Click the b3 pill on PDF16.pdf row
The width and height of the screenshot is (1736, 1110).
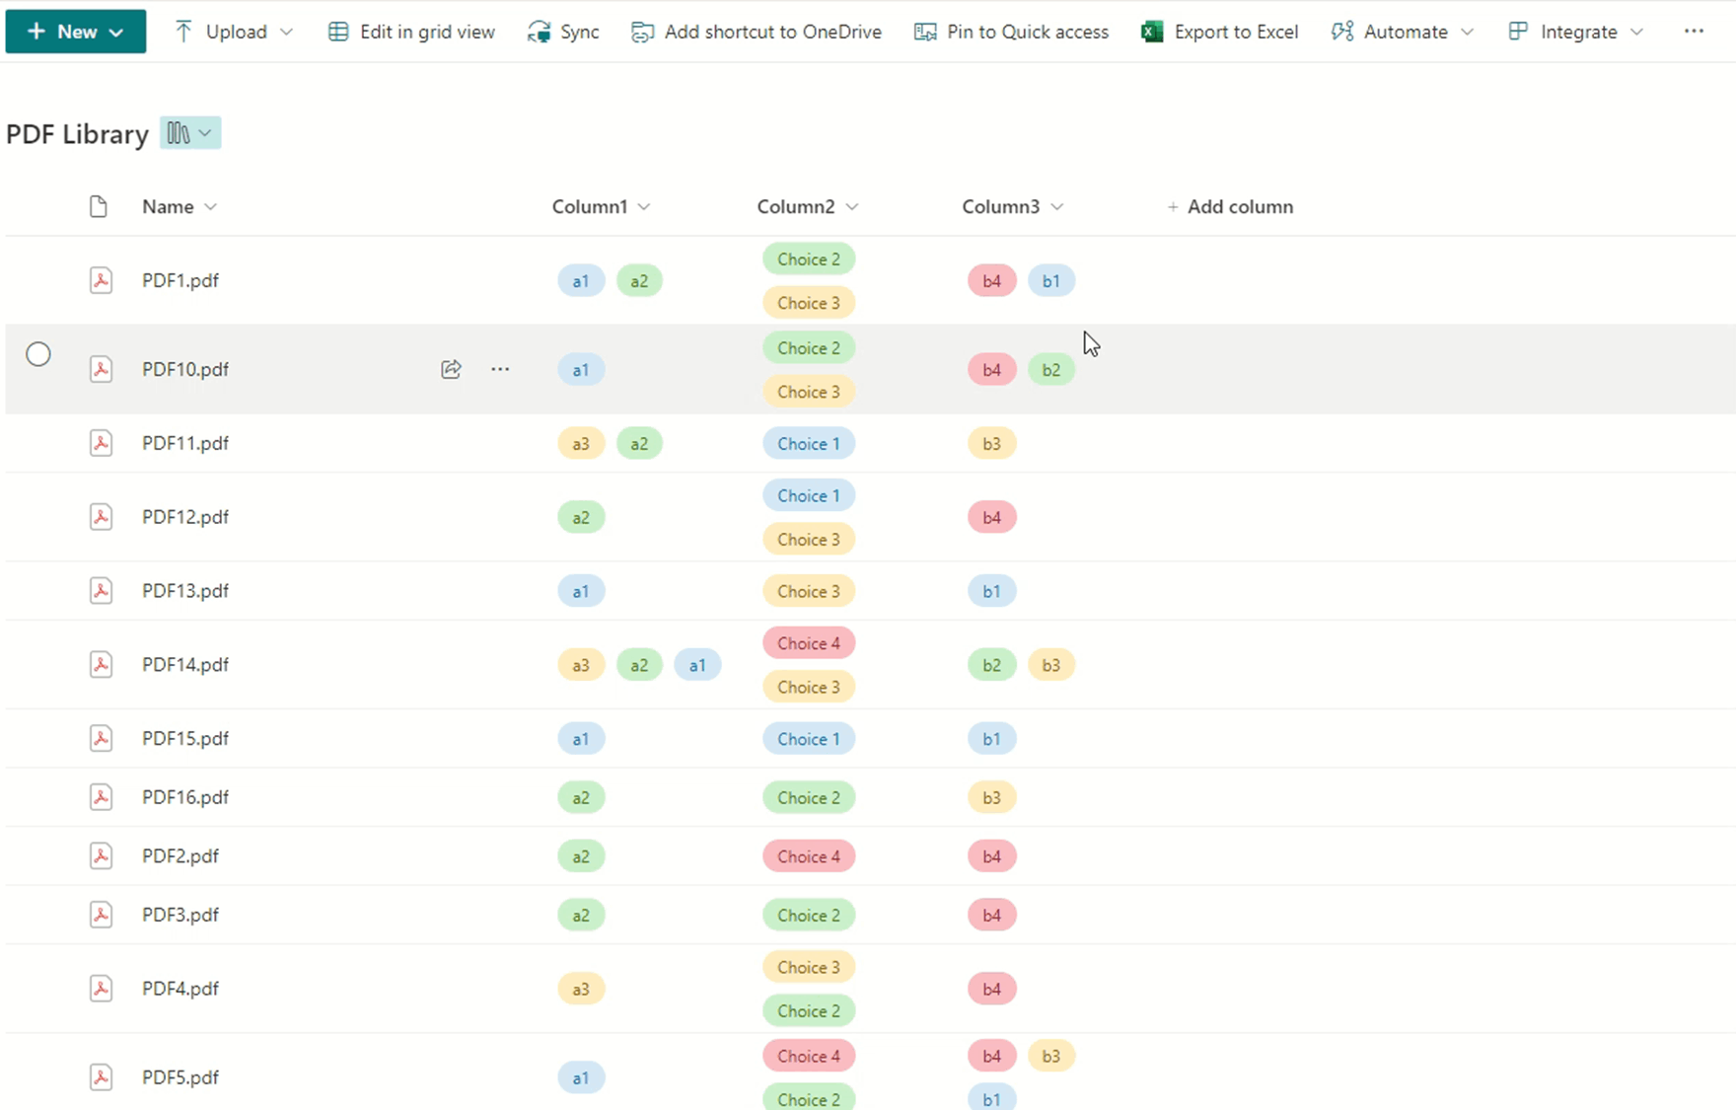pyautogui.click(x=991, y=797)
